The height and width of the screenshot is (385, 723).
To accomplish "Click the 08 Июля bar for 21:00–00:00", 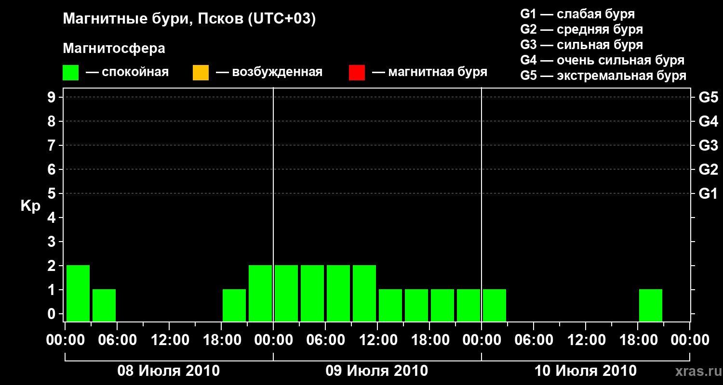I will pos(260,293).
